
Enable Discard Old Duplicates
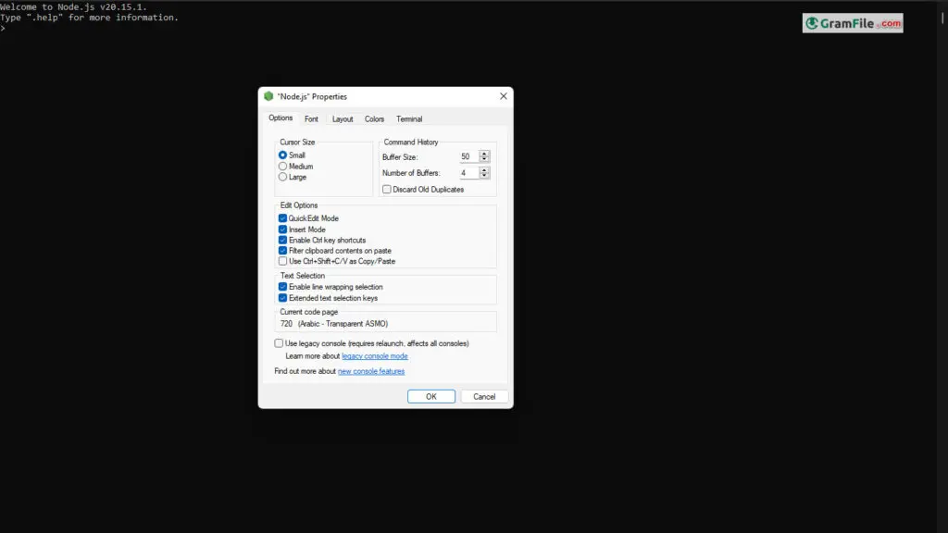386,189
